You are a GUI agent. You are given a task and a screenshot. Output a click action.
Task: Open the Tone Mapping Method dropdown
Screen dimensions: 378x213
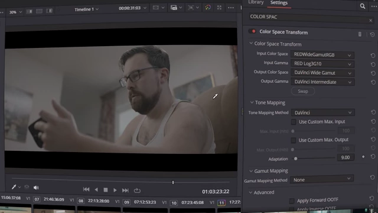click(323, 112)
